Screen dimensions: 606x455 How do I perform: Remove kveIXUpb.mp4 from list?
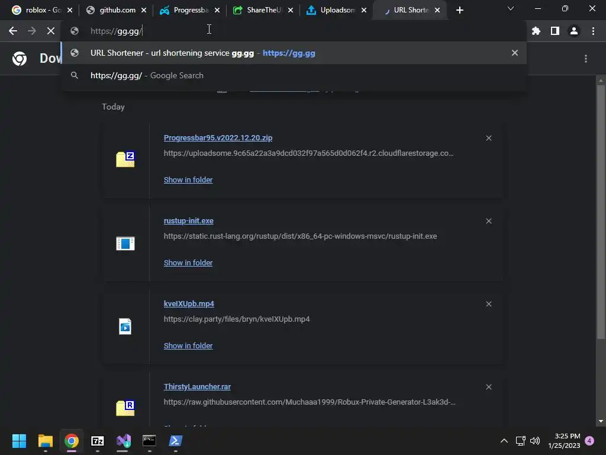click(489, 304)
